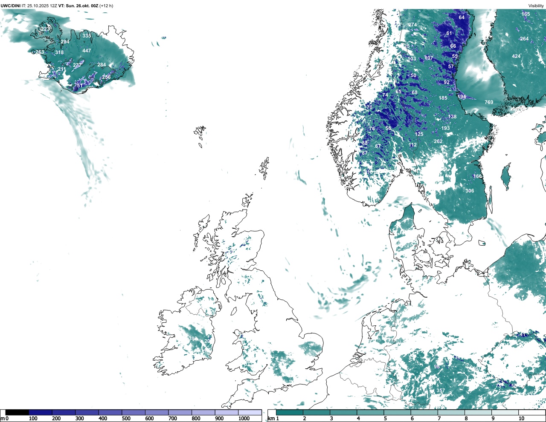This screenshot has height=422, width=546.
Task: Click the value 50 in central Scandinavia
Action: pyautogui.click(x=413, y=75)
